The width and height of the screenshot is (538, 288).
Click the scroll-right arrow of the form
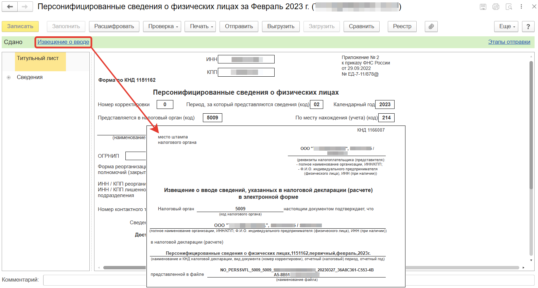tap(523, 268)
